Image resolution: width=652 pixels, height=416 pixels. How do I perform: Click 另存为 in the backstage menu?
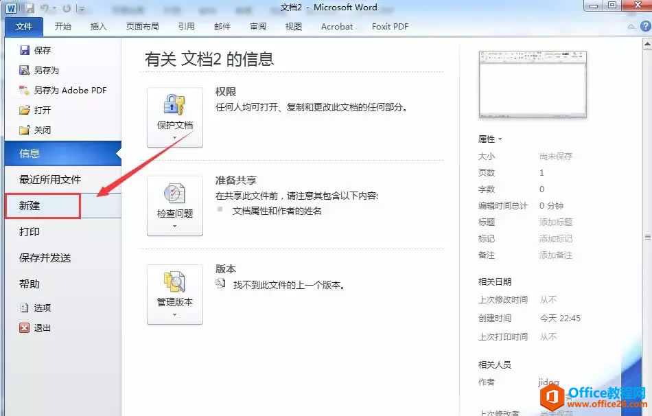(x=40, y=70)
